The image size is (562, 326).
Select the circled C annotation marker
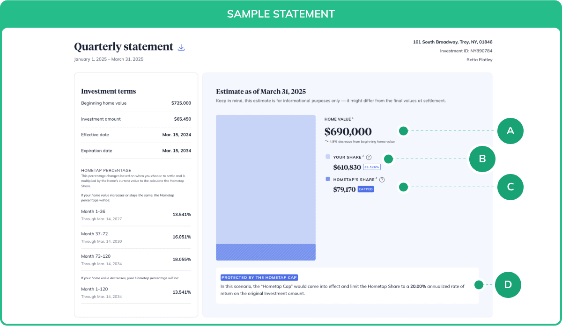tap(510, 187)
